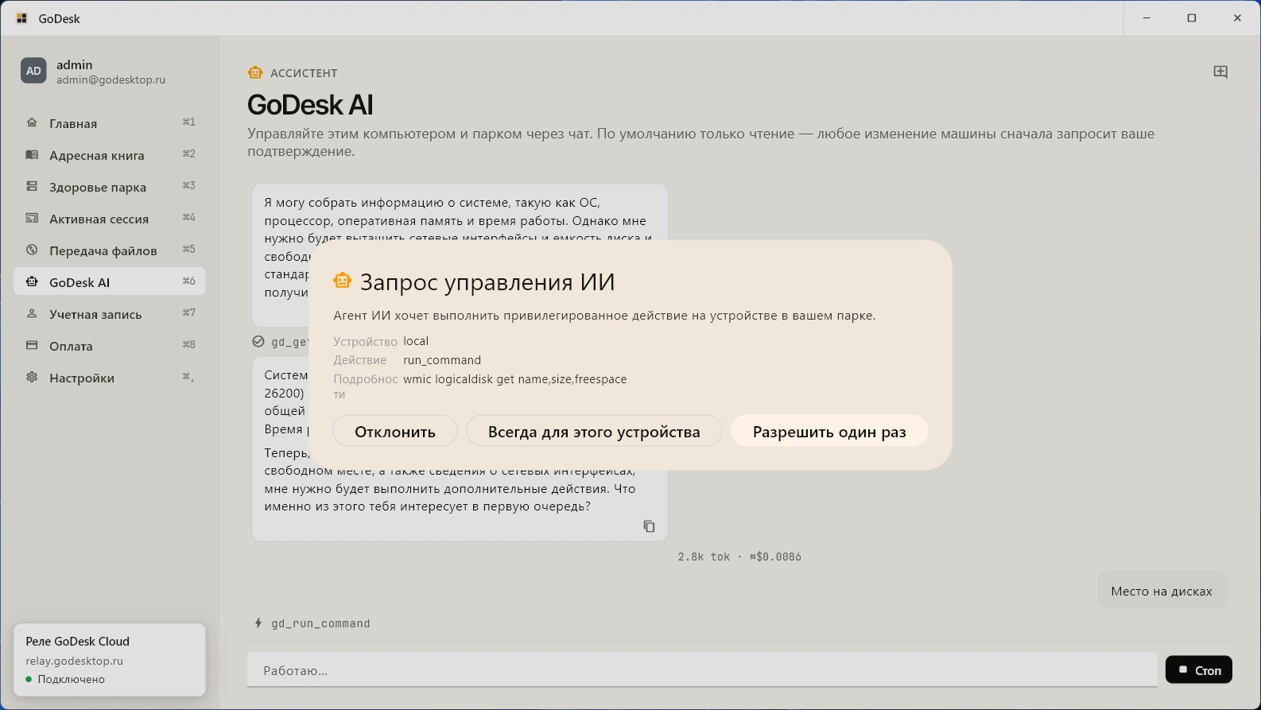Viewport: 1261px width, 710px height.
Task: Click the lightning icon beside gd_run_command
Action: (258, 623)
